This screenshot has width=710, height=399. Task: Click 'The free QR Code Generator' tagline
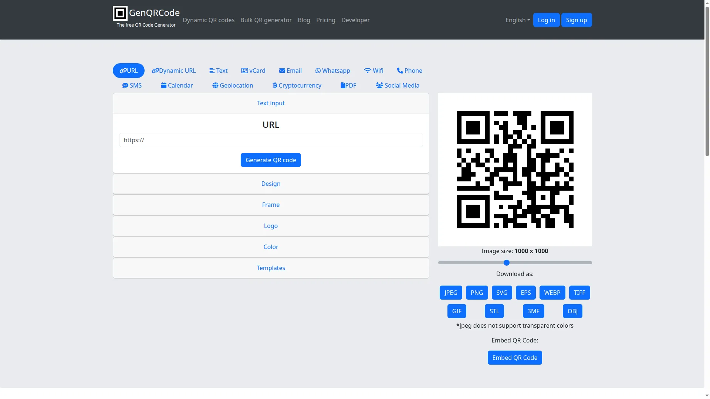(146, 25)
